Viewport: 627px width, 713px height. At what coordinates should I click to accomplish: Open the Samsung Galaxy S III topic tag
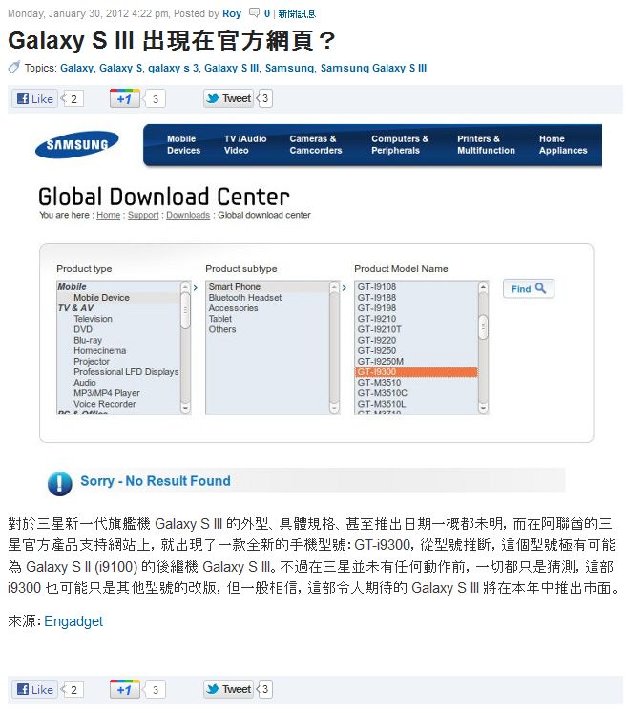pos(373,68)
